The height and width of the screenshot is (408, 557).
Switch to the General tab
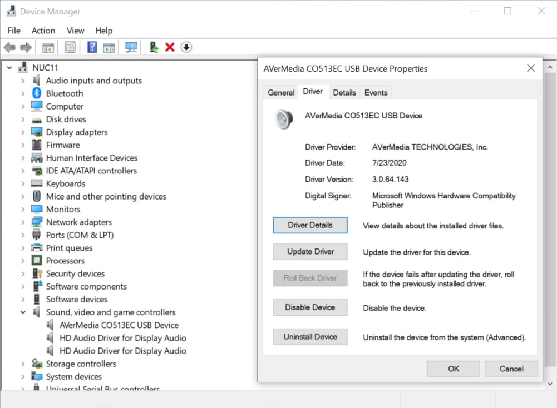(x=281, y=93)
